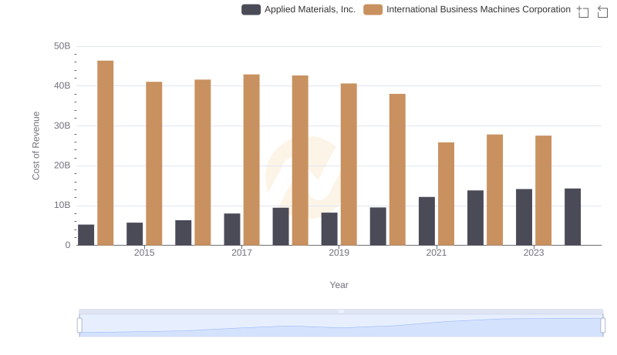
Task: Toggle Applied Materials, Inc. legend swatch
Action: pos(251,9)
